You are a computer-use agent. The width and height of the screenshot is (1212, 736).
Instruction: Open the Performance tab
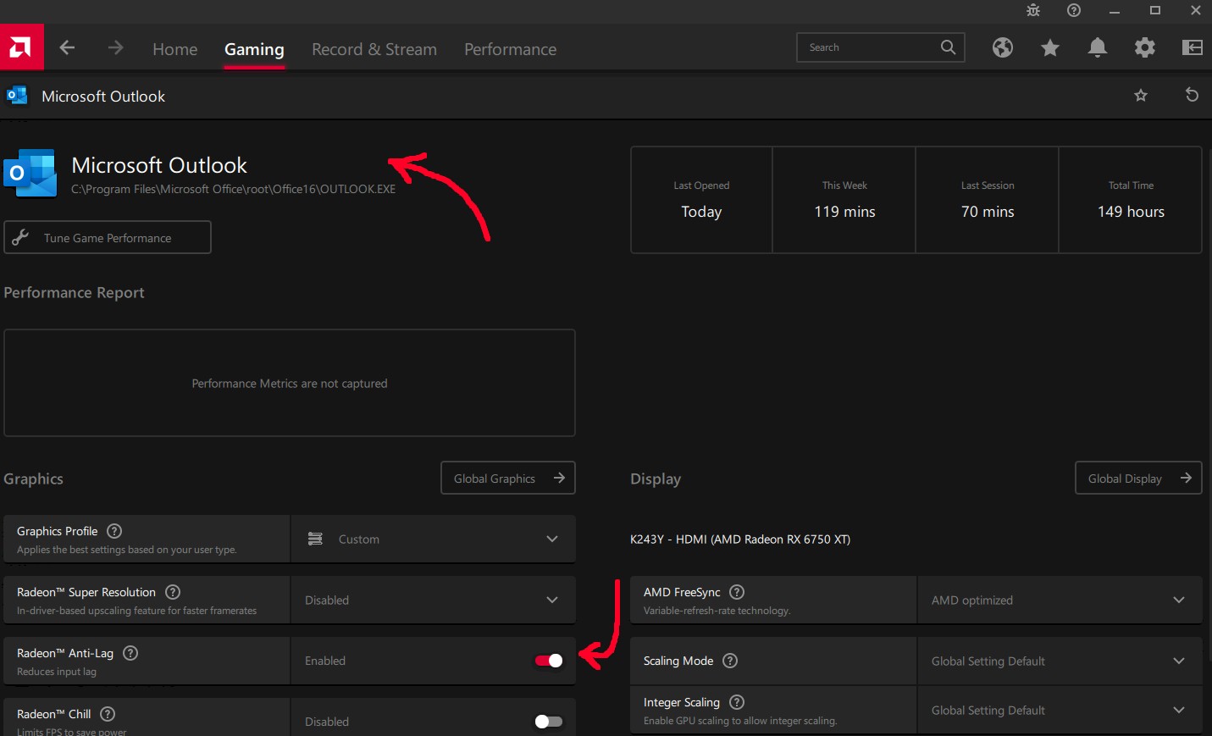[510, 49]
